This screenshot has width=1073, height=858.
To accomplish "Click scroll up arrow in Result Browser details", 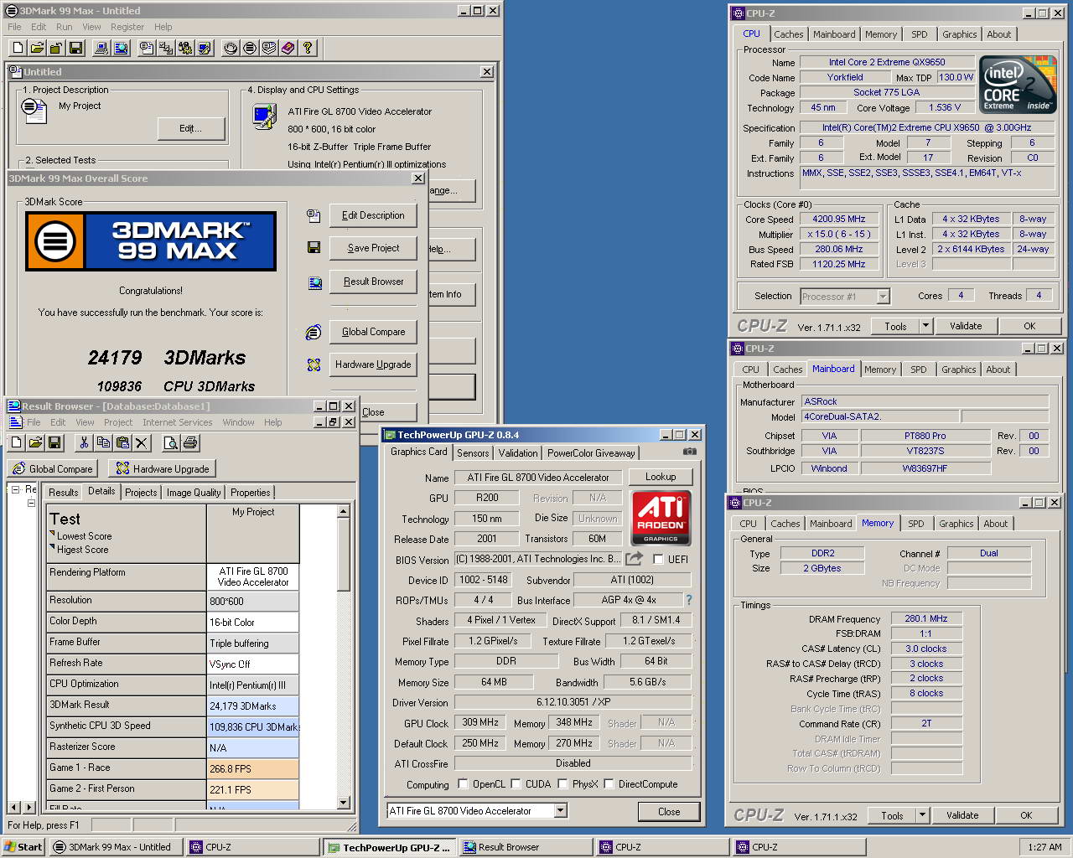I will point(343,511).
